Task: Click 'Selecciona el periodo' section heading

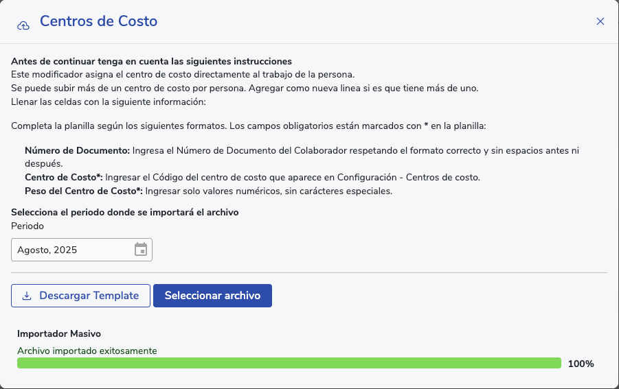Action: (x=124, y=212)
